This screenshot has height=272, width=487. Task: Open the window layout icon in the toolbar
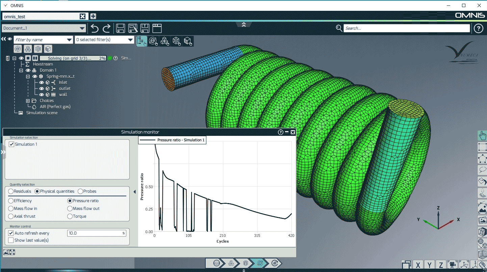[157, 28]
